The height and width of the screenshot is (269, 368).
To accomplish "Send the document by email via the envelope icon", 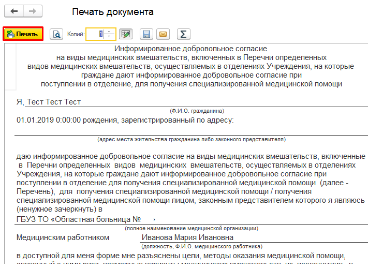I will point(163,34).
